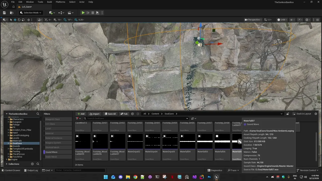
Task: Open the Tools menu
Action: (x=40, y=2)
